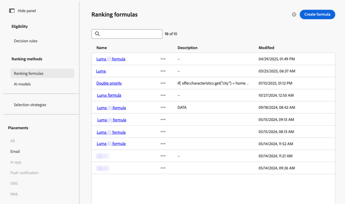Open the Luma formula modified 03/25/2025
This screenshot has height=204, width=345.
coord(101,71)
